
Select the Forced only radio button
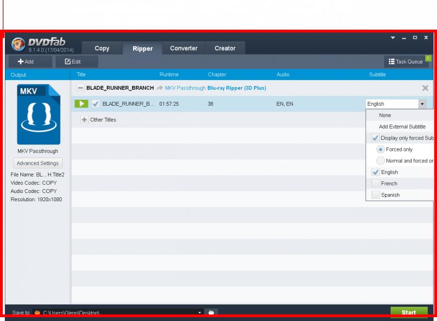click(380, 149)
